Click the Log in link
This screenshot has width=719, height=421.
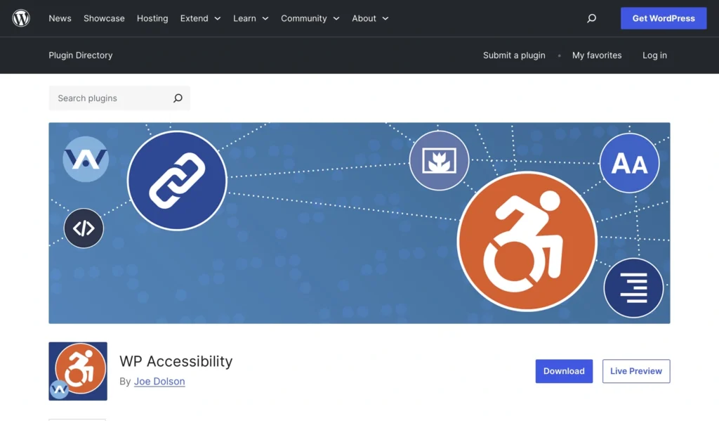pyautogui.click(x=654, y=55)
